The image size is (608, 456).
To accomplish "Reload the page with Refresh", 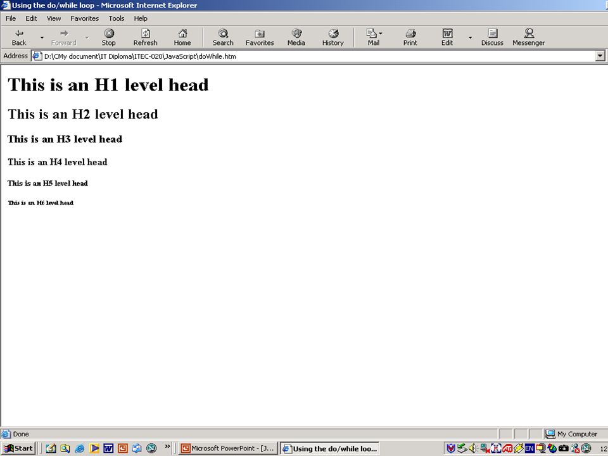I will pyautogui.click(x=146, y=37).
